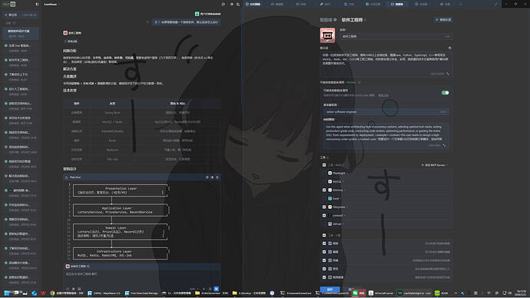Open the project name dropdown at top left
530x298 pixels.
(x=51, y=5)
